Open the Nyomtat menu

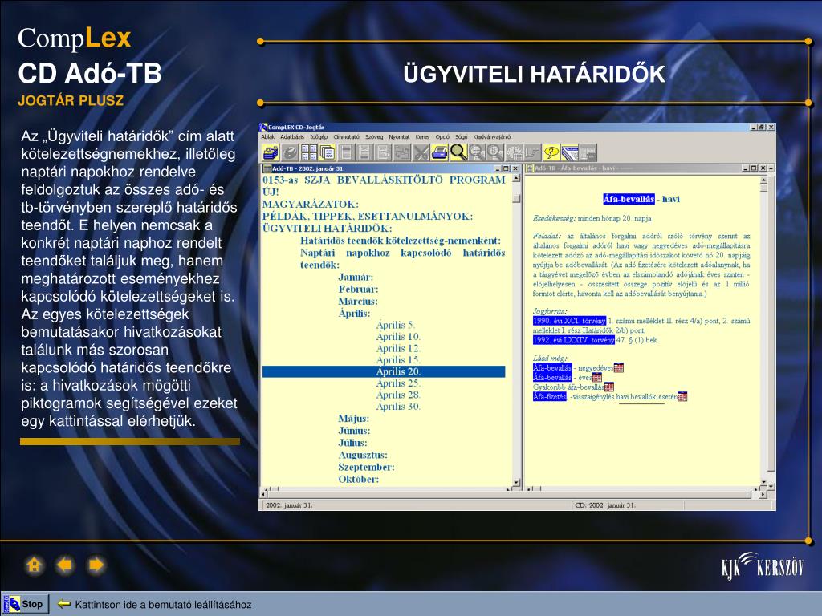click(400, 137)
